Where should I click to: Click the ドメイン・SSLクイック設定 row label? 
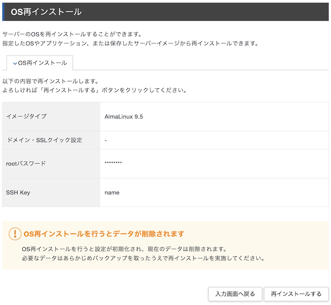(44, 140)
